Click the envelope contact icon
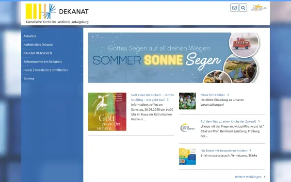Image resolution: width=291 pixels, height=182 pixels. [234, 8]
